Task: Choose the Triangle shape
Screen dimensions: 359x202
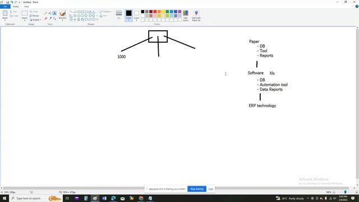Action: pos(94,12)
